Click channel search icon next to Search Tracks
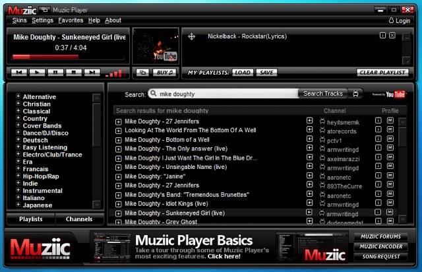This screenshot has width=422, height=272. pyautogui.click(x=355, y=94)
